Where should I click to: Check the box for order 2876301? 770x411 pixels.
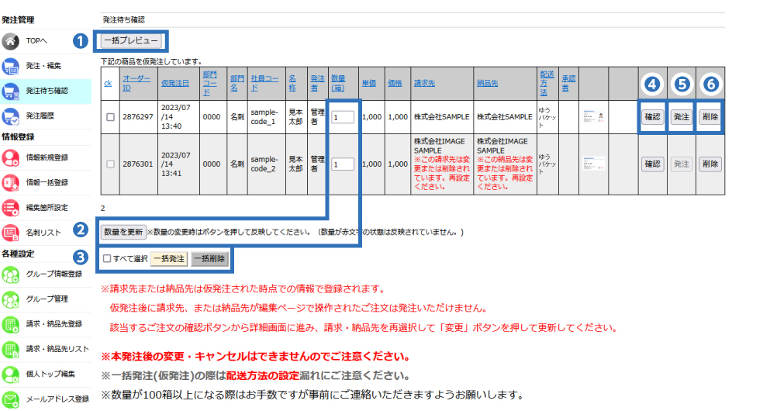(110, 164)
